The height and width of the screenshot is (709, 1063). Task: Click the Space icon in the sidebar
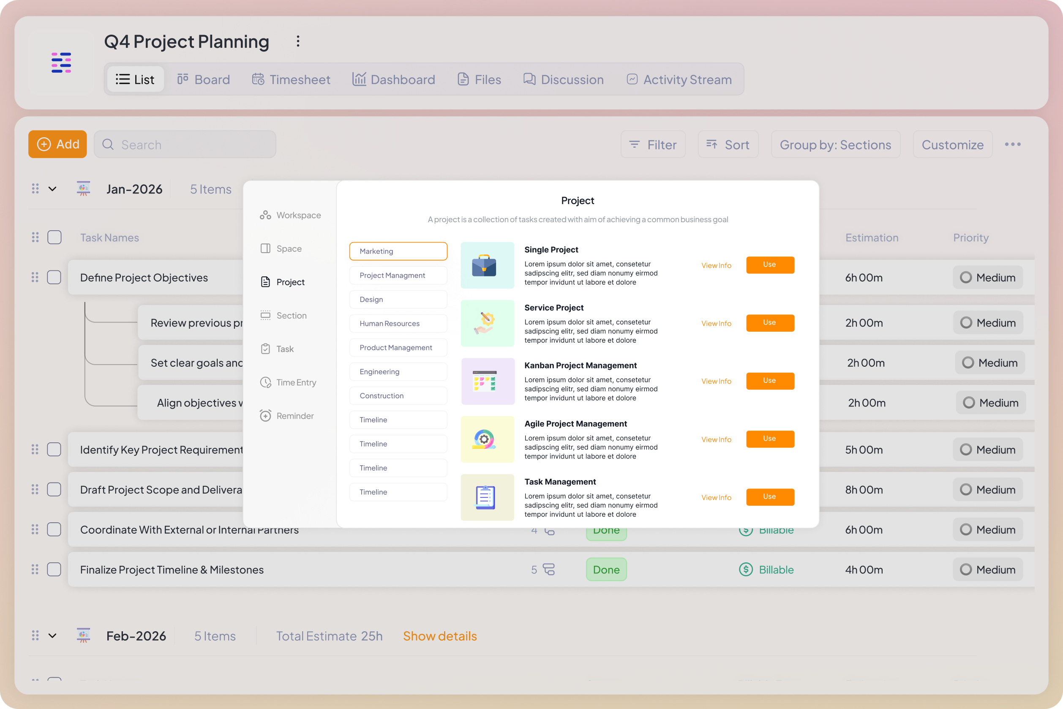coord(265,248)
